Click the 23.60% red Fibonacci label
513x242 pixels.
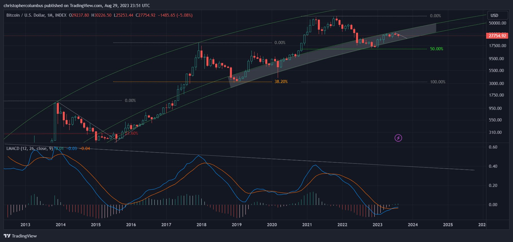click(x=132, y=133)
